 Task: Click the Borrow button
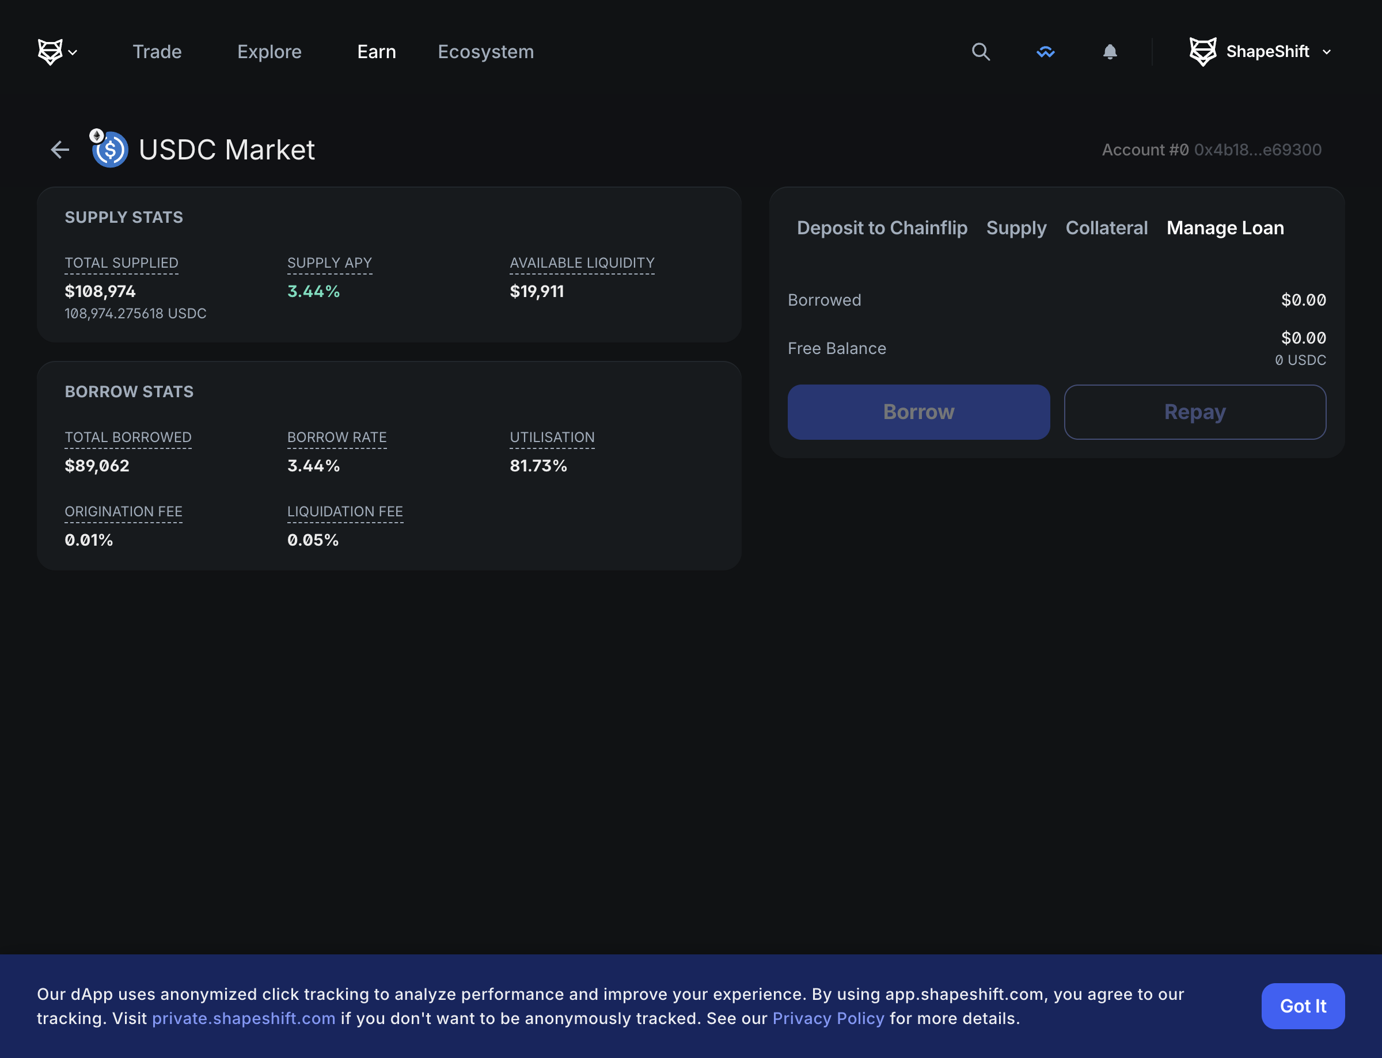[918, 412]
